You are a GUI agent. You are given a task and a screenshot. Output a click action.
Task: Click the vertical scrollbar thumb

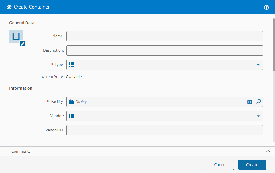point(274,44)
